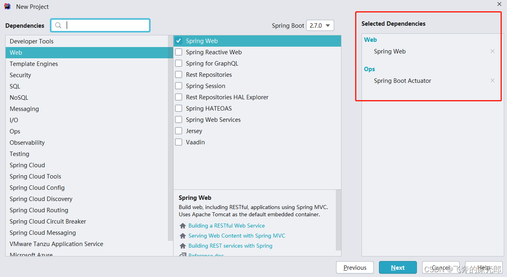Viewport: 507px width, 277px height.
Task: Click home icon beside Building a RESTful Web Service
Action: tap(183, 226)
